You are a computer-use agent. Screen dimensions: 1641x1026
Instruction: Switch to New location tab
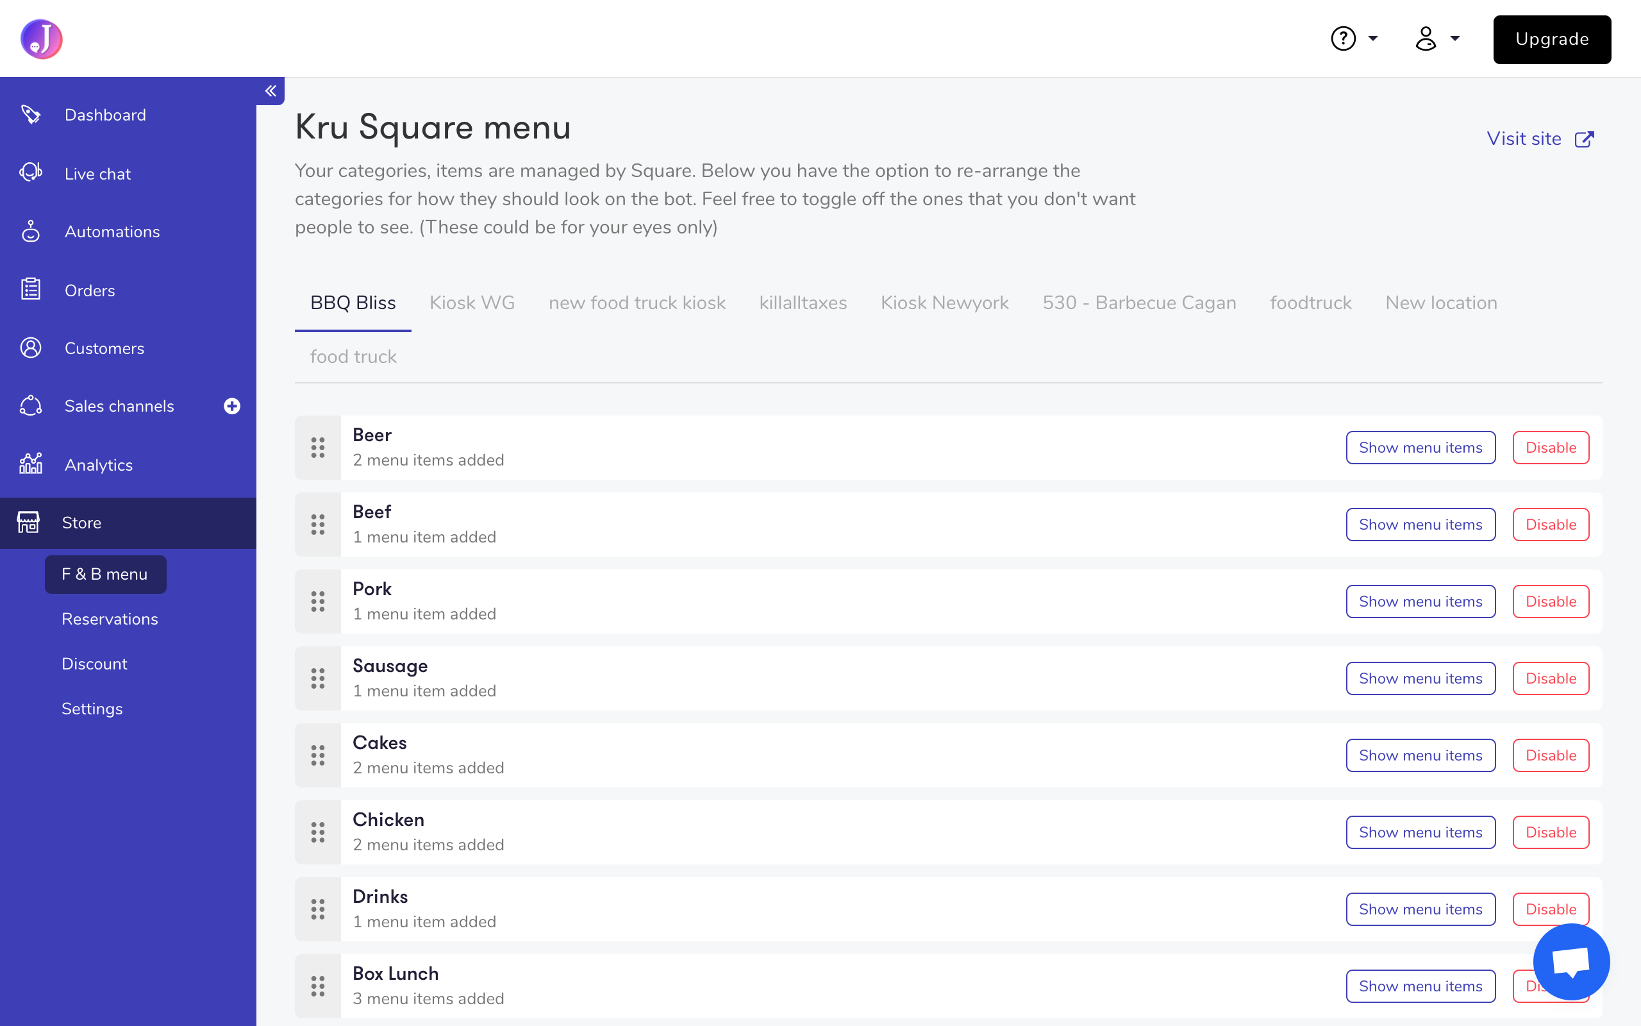pyautogui.click(x=1441, y=303)
